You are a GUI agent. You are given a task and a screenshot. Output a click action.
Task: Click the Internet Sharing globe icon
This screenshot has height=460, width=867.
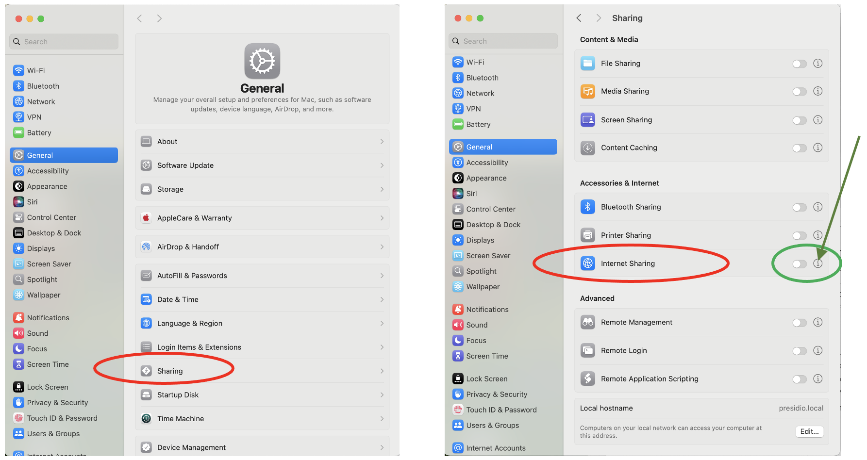588,263
